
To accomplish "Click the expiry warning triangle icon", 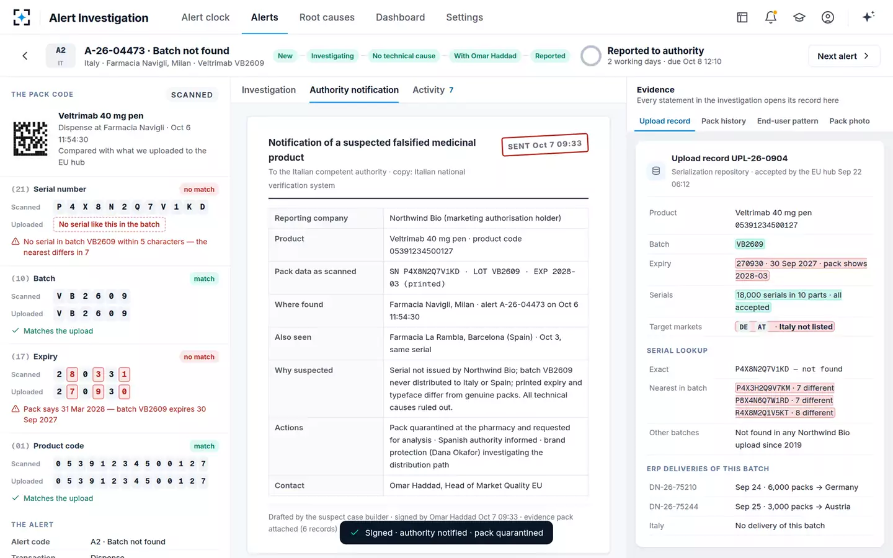I will coord(16,409).
